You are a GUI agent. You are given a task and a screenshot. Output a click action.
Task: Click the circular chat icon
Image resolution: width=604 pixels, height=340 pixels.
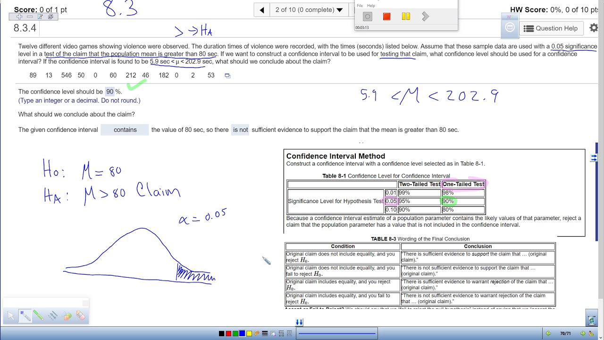pos(510,27)
